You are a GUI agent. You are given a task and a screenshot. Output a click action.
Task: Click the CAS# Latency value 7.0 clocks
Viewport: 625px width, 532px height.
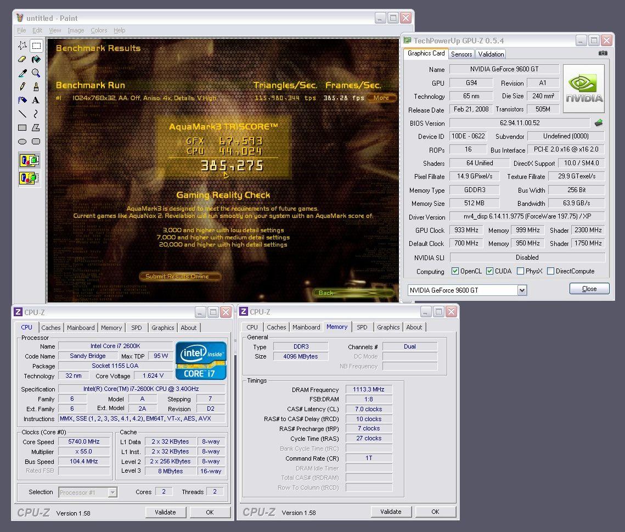(369, 409)
